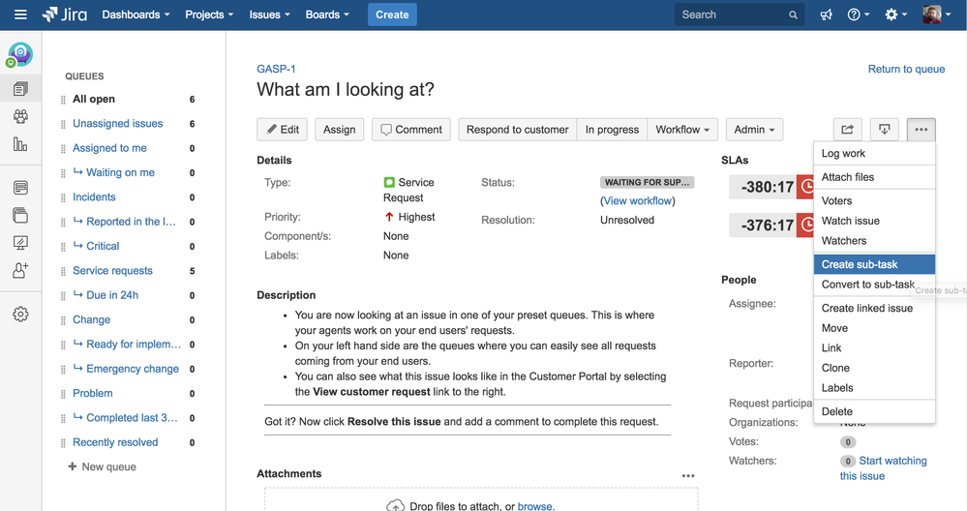The height and width of the screenshot is (511, 967).
Task: Click the second SLA red clock icon
Action: (804, 225)
